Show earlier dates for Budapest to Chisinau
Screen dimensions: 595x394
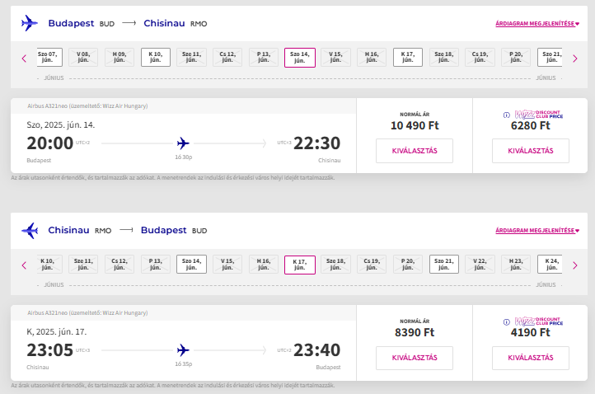[24, 59]
